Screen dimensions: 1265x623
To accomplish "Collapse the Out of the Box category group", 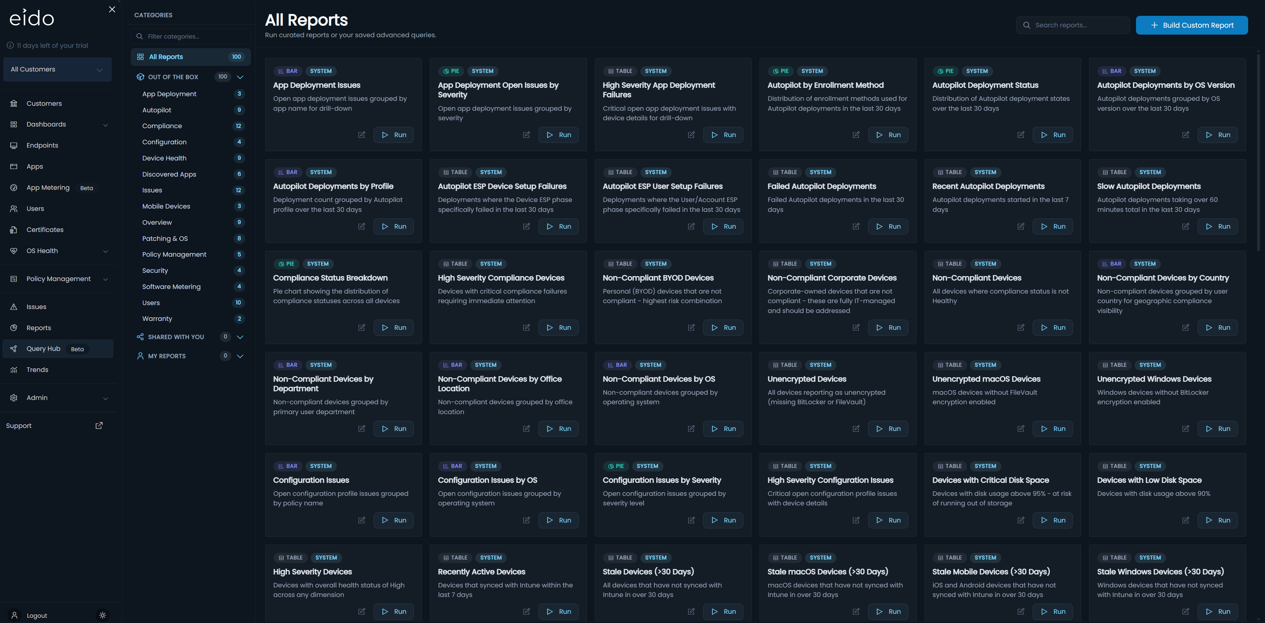I will coord(240,77).
